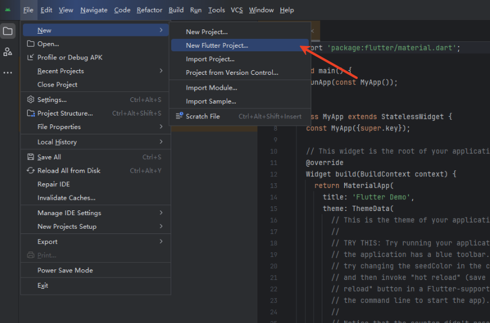Open the Refactor menu in the menu bar
Viewport: 490px width, 323px height.
[149, 10]
